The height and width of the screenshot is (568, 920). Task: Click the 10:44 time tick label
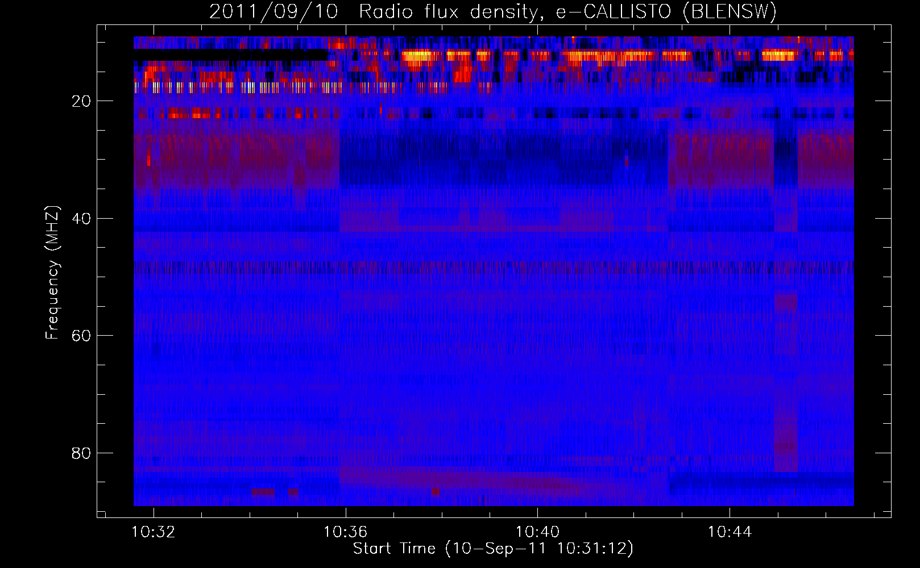(x=730, y=532)
